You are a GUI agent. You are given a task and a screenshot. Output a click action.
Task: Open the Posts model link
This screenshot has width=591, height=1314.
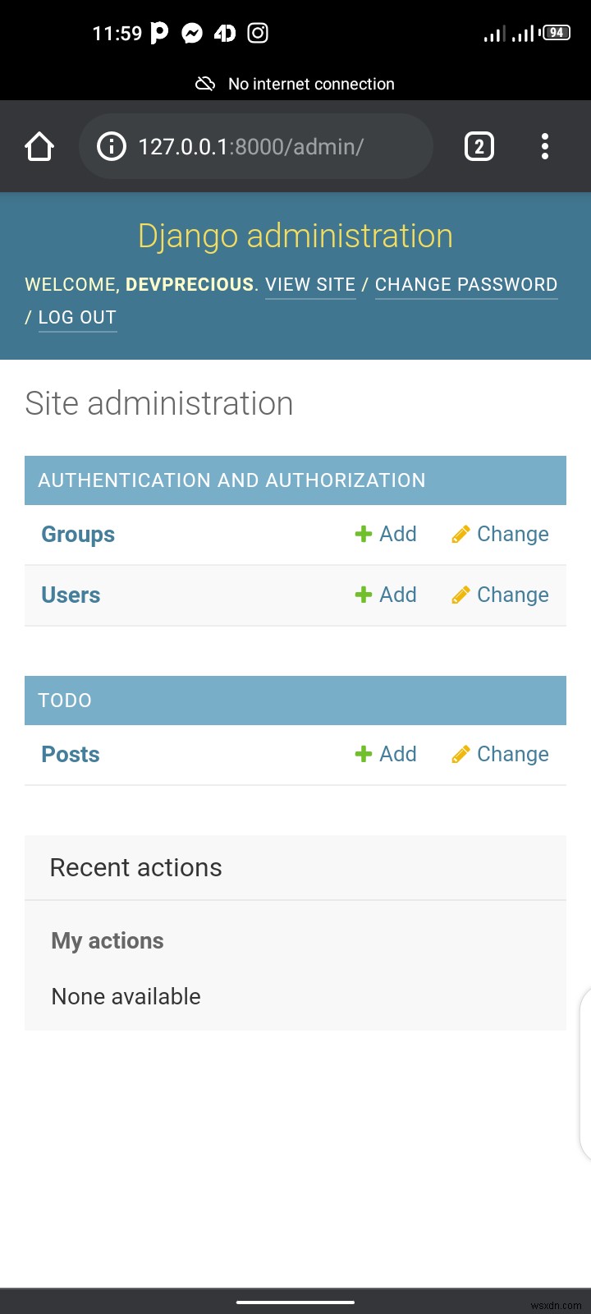(x=71, y=755)
